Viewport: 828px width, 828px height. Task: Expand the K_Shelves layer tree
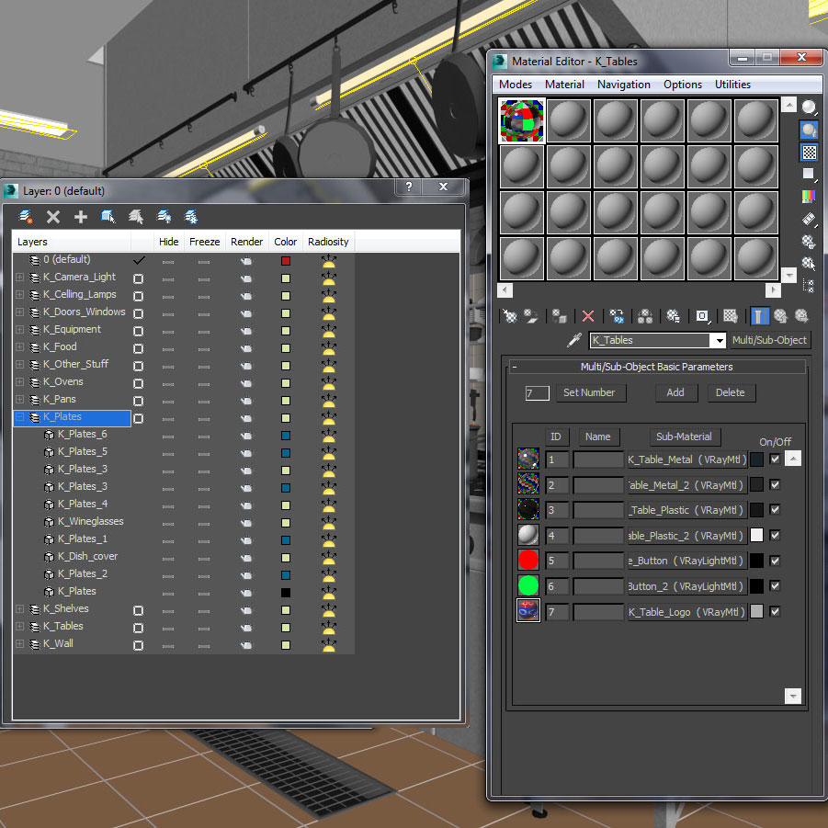point(20,608)
